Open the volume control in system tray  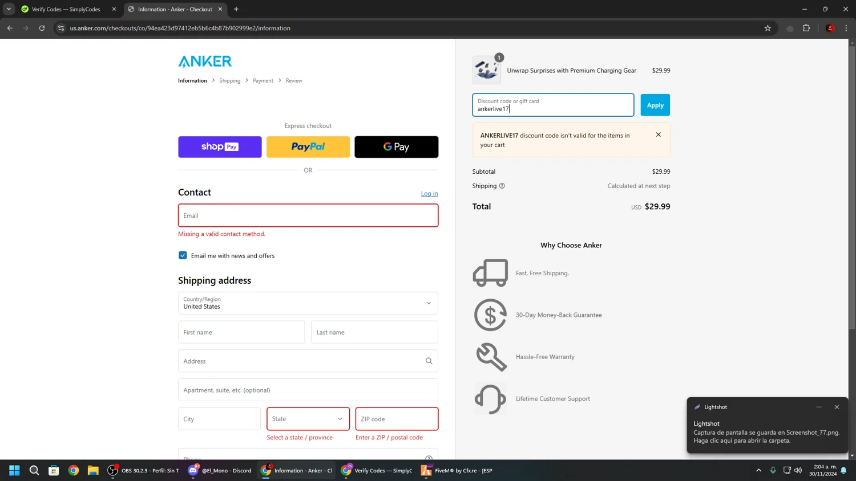coord(798,471)
